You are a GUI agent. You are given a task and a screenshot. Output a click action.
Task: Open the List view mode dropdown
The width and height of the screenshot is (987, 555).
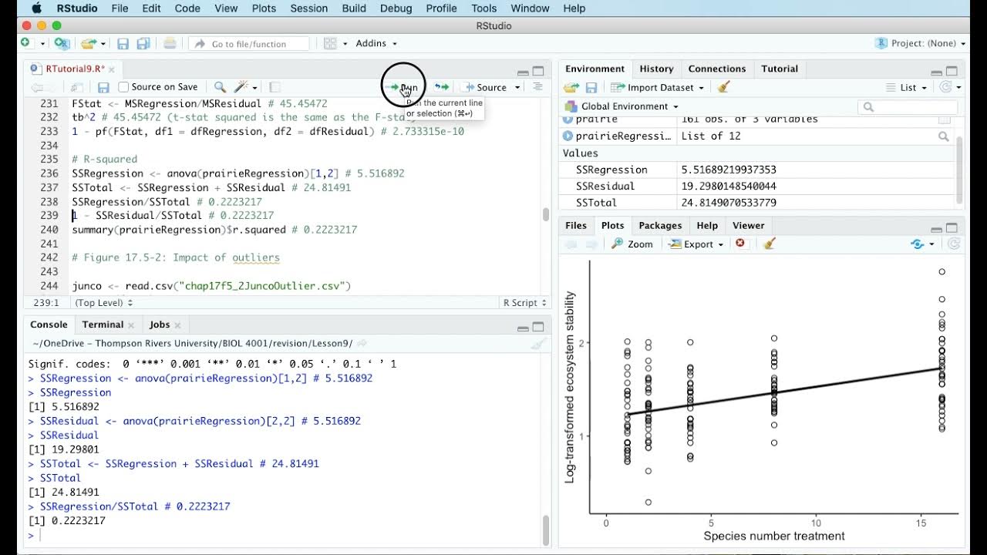point(908,88)
